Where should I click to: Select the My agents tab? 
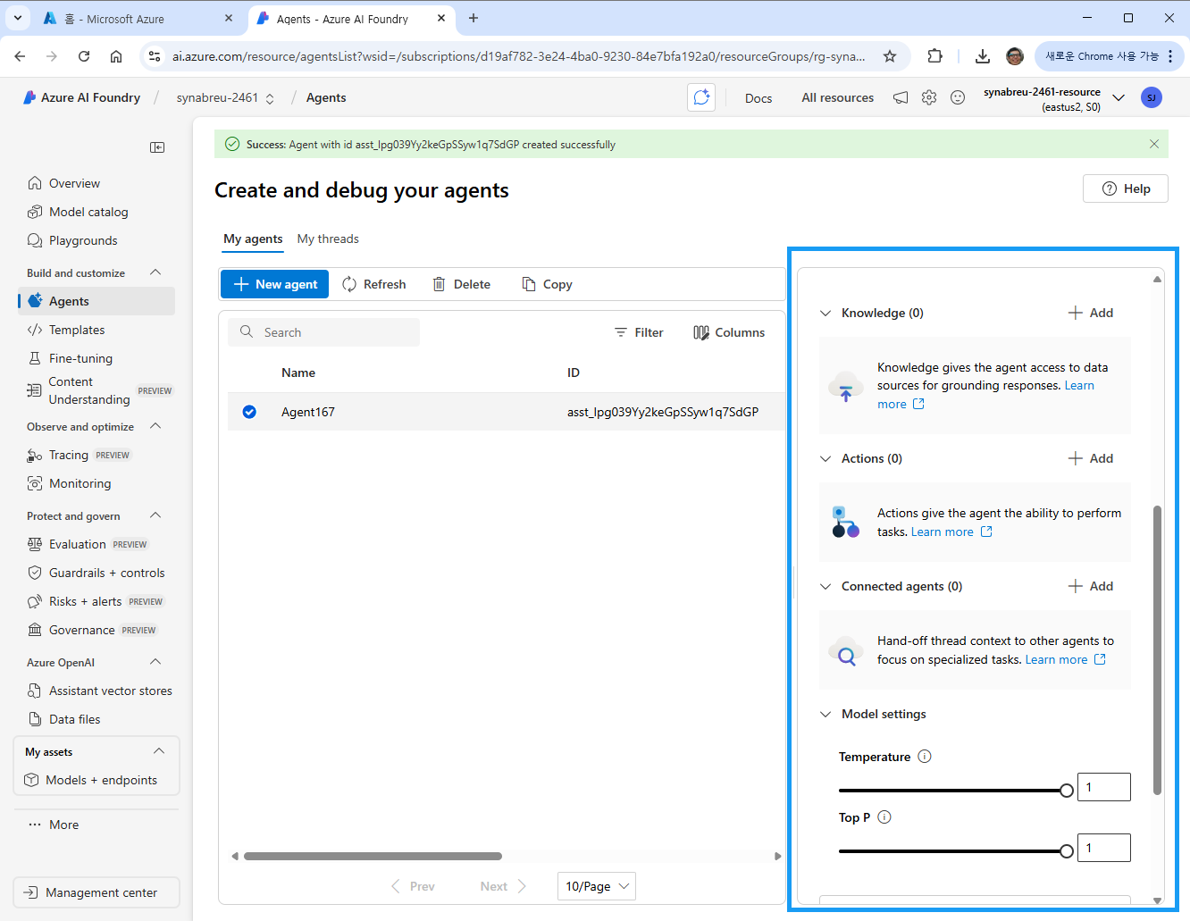coord(253,239)
